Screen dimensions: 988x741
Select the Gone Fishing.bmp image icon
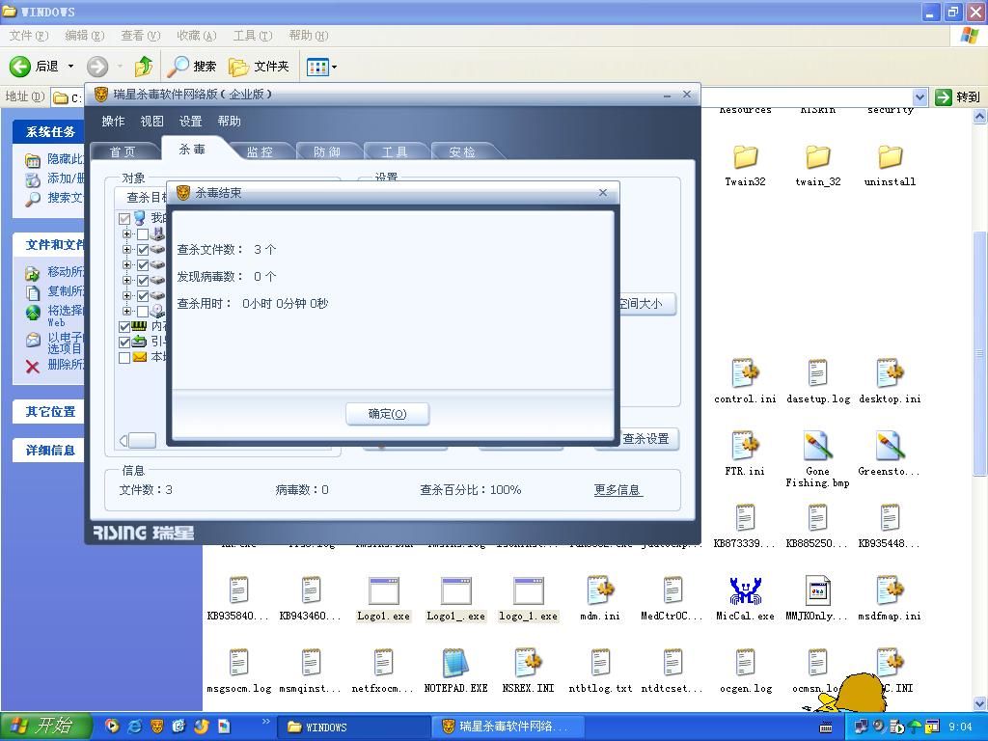pos(817,445)
